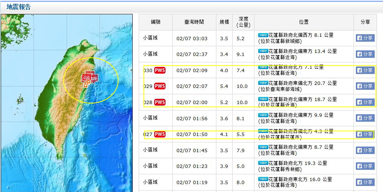Click the NEW badge on the 02/07 01:23 row
Screen dimensions: 383x192
pyautogui.click(x=263, y=163)
